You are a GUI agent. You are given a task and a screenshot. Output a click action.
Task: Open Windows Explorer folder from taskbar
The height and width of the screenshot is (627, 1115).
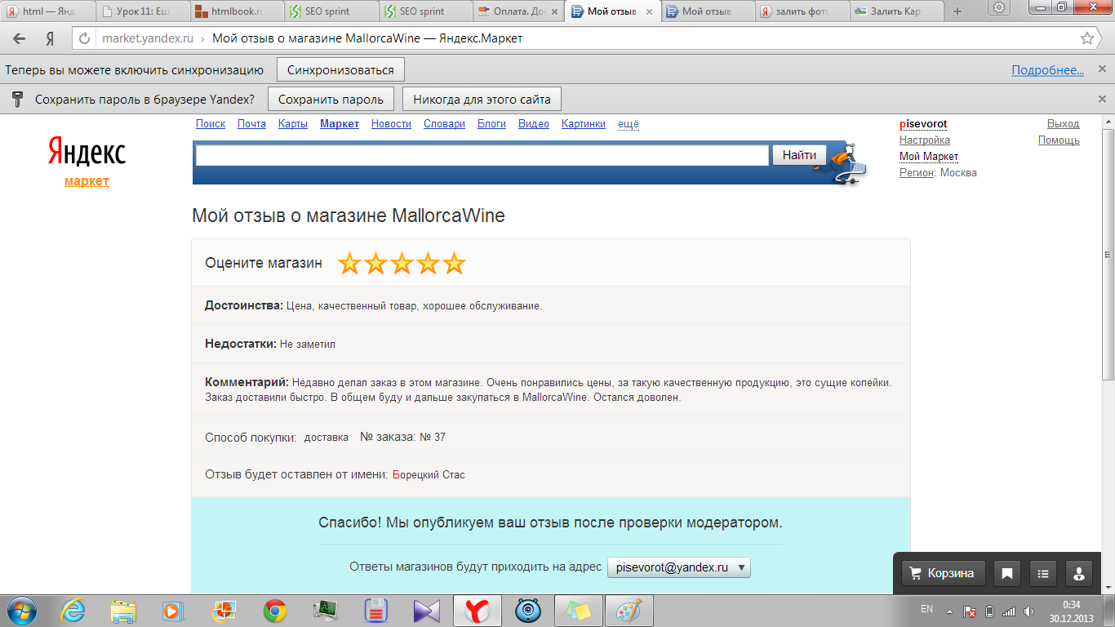[x=124, y=611]
